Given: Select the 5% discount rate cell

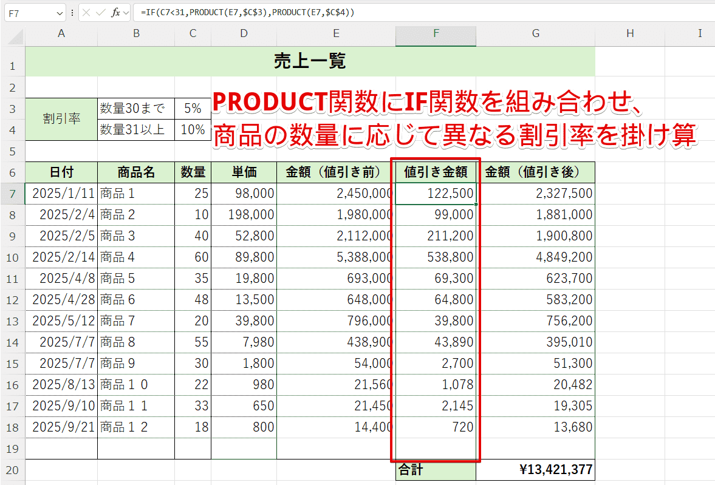Looking at the screenshot, I should pos(193,108).
